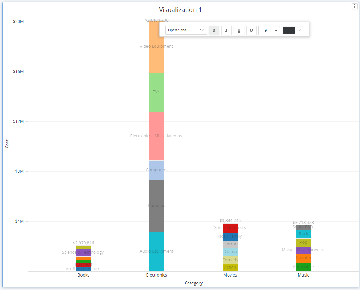The image size is (360, 290).
Task: Click the teal Audio Equipment segment
Action: [x=157, y=260]
